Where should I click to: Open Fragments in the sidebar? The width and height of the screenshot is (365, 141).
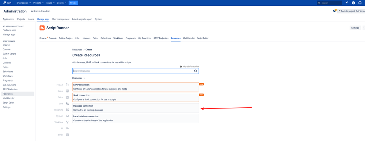click(x=8, y=80)
